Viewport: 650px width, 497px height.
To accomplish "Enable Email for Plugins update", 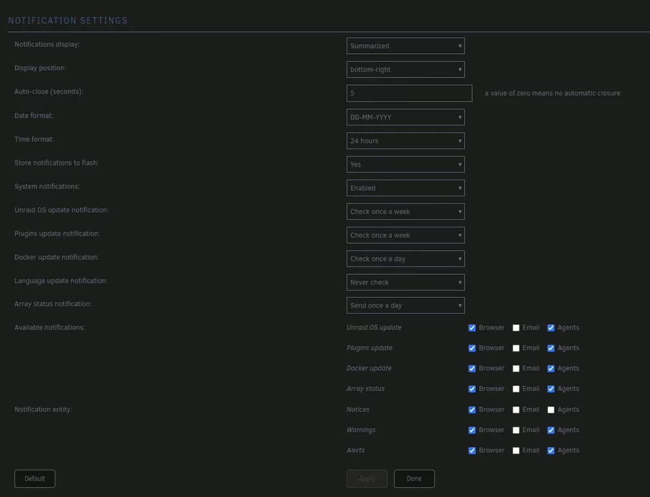I will point(515,348).
